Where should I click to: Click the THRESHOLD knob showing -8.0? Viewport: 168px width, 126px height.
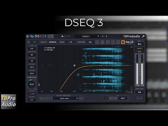(x=31, y=84)
